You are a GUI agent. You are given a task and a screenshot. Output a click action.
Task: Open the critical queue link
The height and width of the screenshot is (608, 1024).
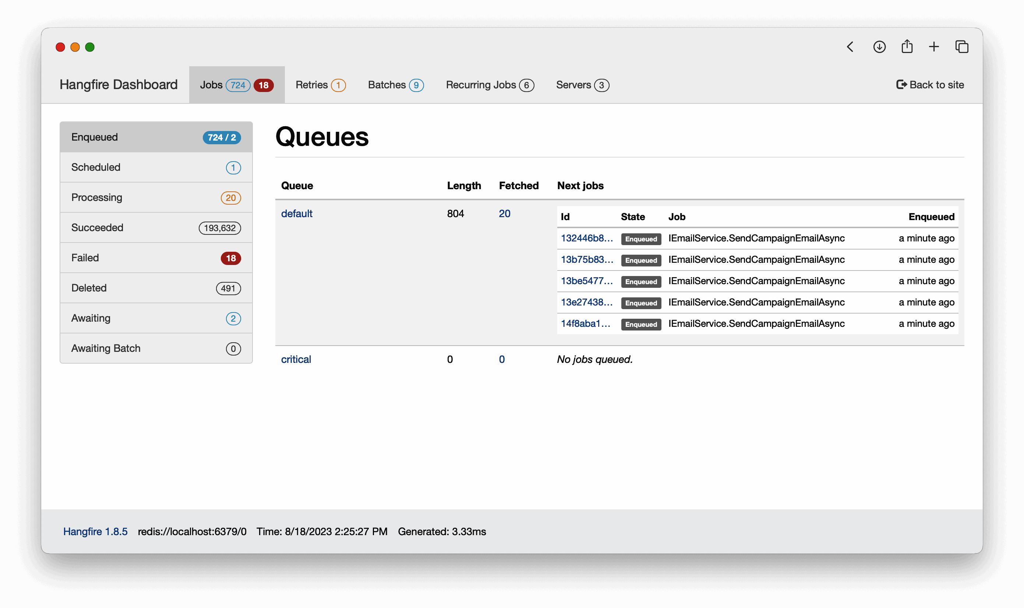click(x=296, y=359)
